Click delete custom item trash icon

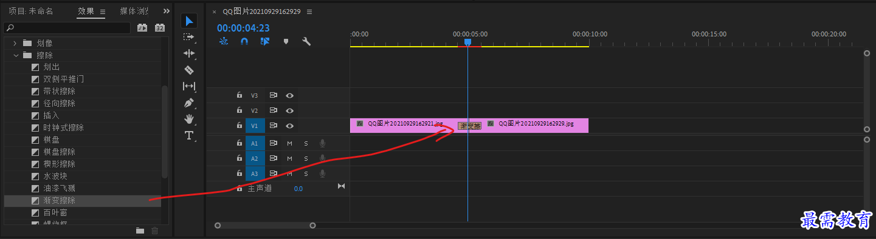[x=154, y=231]
